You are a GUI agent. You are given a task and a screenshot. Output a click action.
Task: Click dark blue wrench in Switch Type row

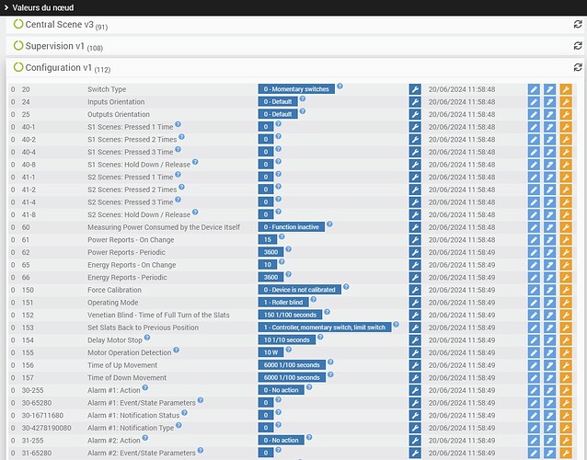click(x=415, y=89)
